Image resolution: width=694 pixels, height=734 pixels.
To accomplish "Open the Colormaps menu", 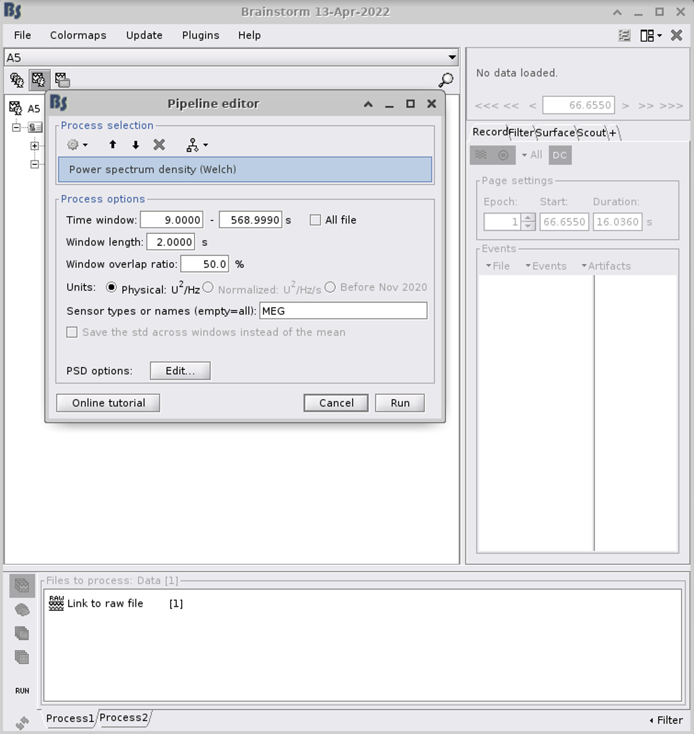I will 78,35.
